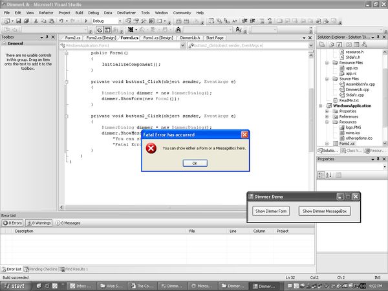
Task: Collapse the Resource Files folder node
Action: (327, 63)
